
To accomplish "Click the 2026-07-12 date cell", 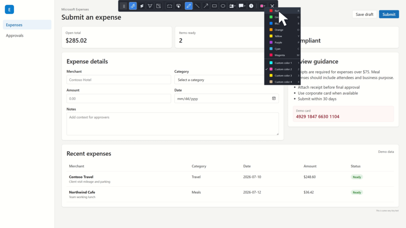I will (x=252, y=192).
